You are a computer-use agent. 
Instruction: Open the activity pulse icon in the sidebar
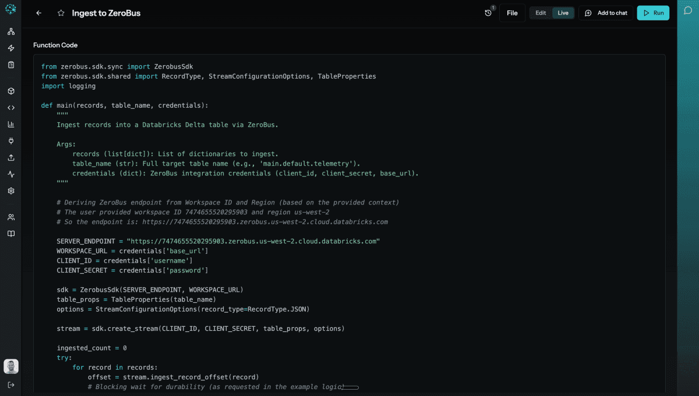point(10,174)
